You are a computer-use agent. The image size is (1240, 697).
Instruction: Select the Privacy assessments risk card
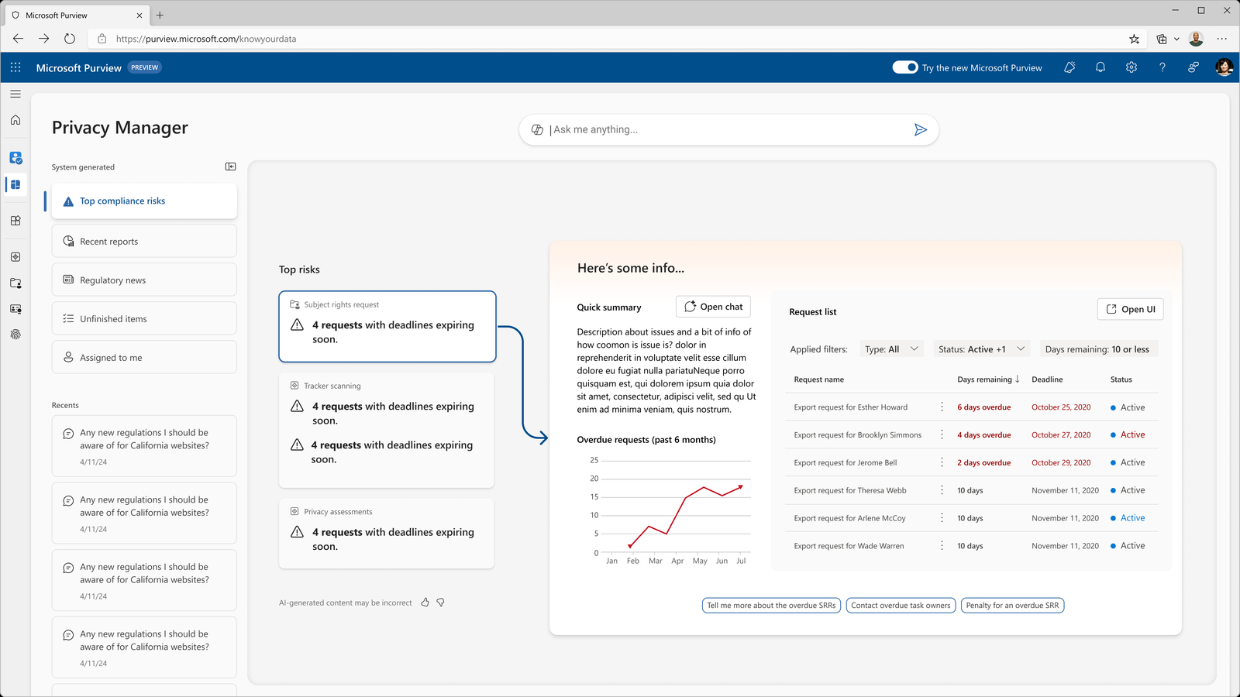click(x=387, y=534)
